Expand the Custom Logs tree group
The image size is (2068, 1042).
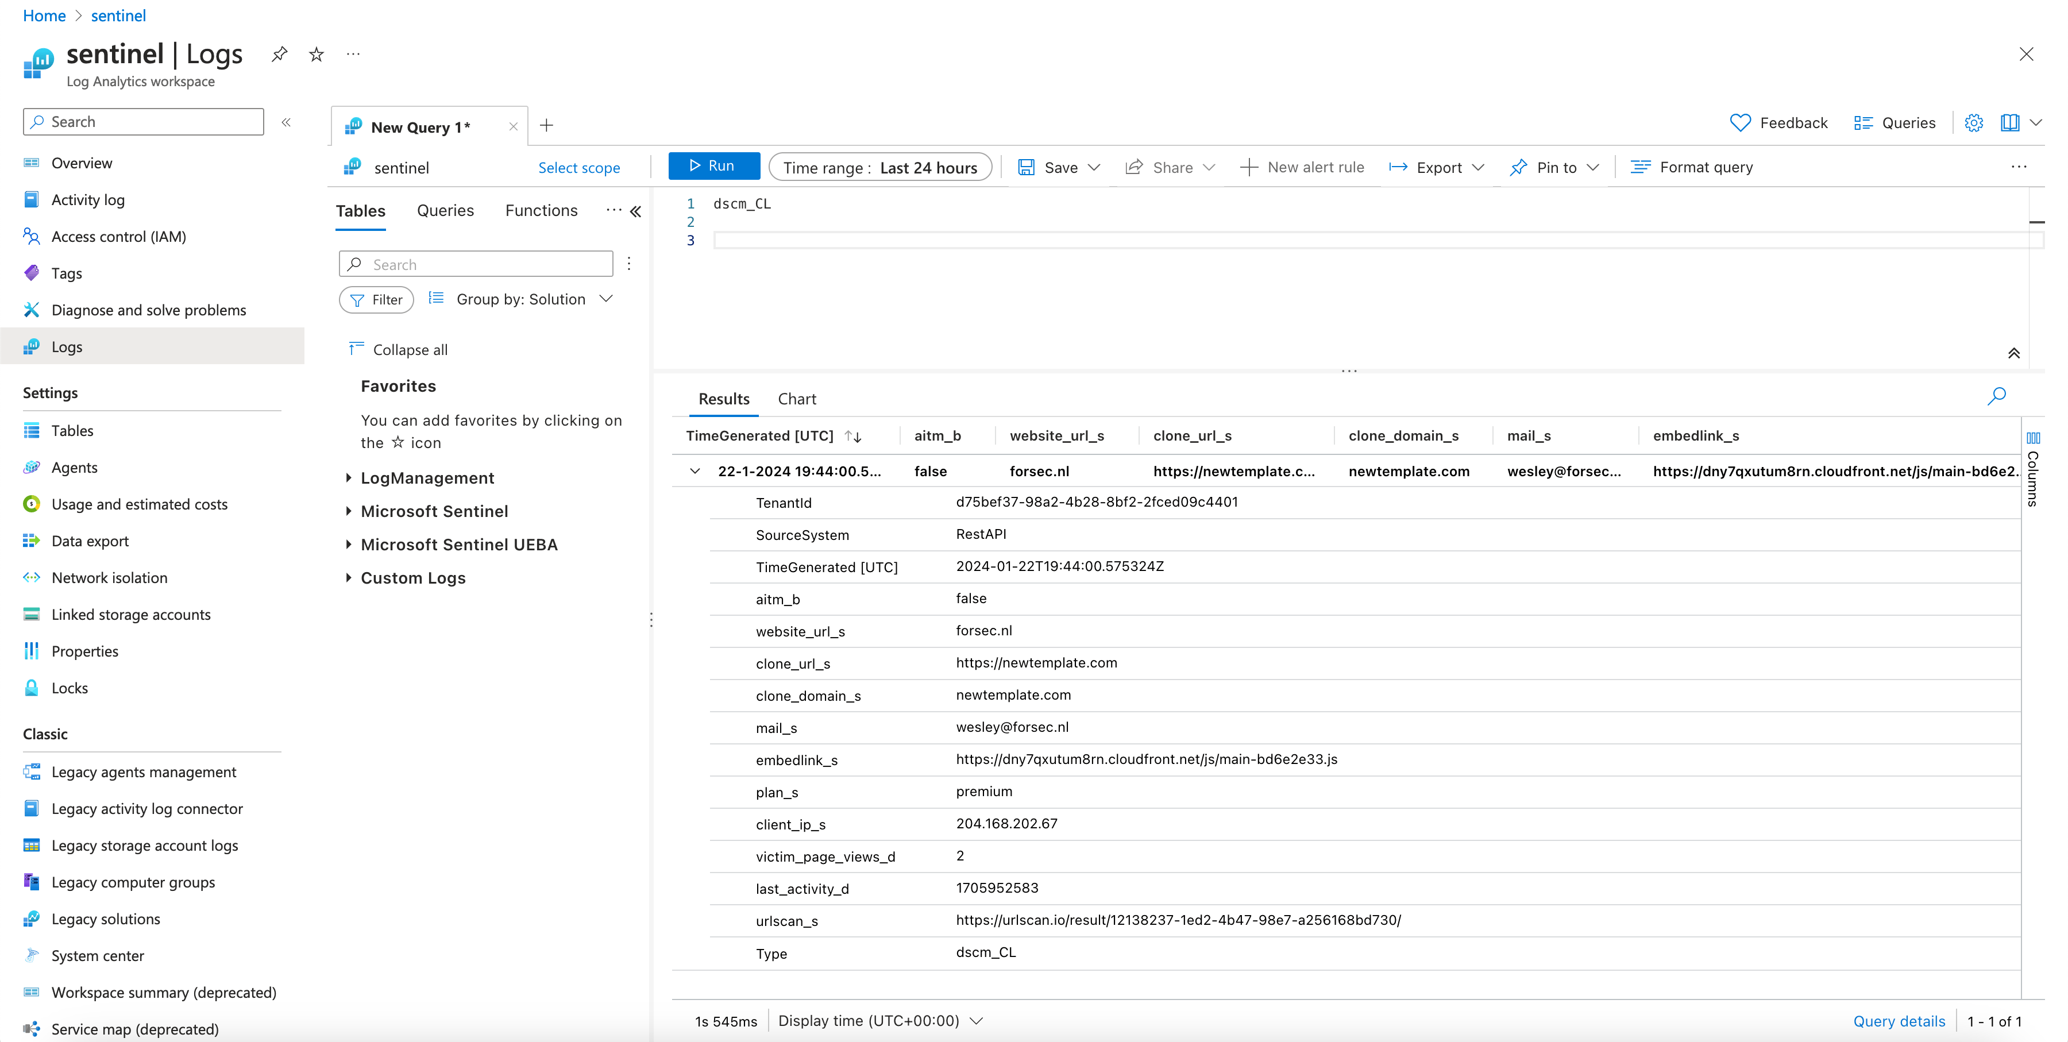[349, 578]
